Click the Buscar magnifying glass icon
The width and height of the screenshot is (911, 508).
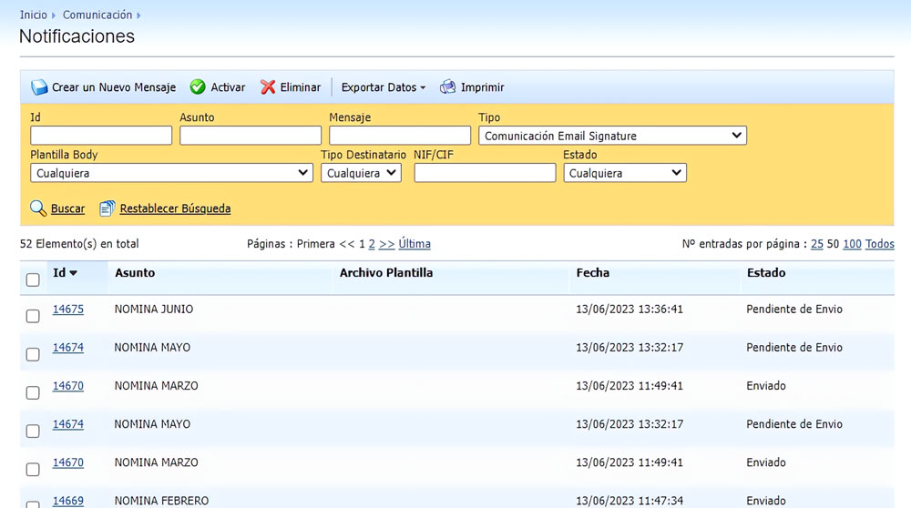[38, 208]
